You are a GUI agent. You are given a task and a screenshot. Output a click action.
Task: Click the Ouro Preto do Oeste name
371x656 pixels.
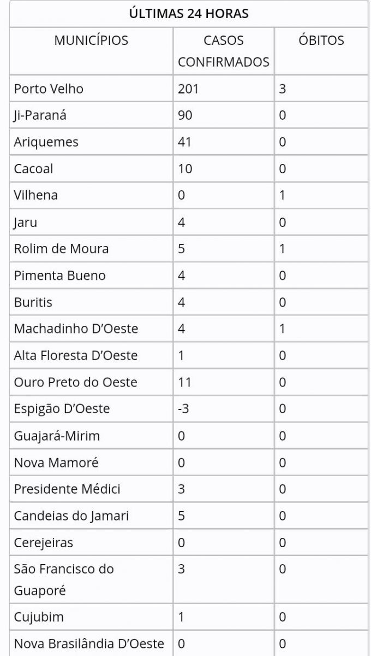tap(75, 382)
